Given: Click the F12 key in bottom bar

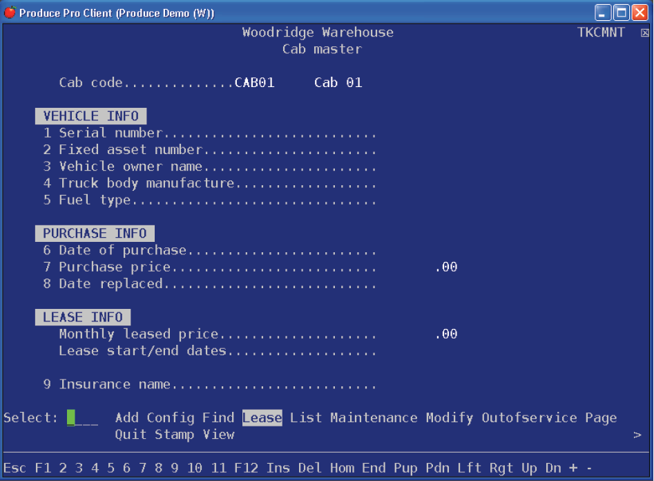Looking at the screenshot, I should pyautogui.click(x=246, y=468).
